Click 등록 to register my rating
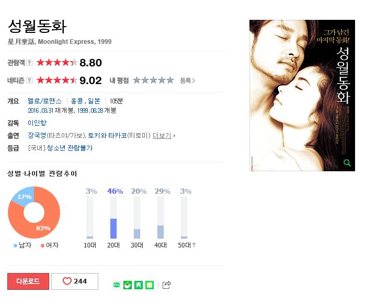The image size is (365, 307). [187, 80]
